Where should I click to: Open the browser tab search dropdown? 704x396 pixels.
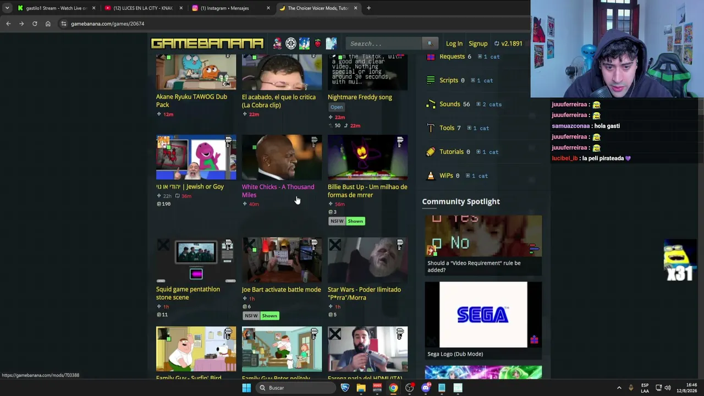pyautogui.click(x=7, y=8)
